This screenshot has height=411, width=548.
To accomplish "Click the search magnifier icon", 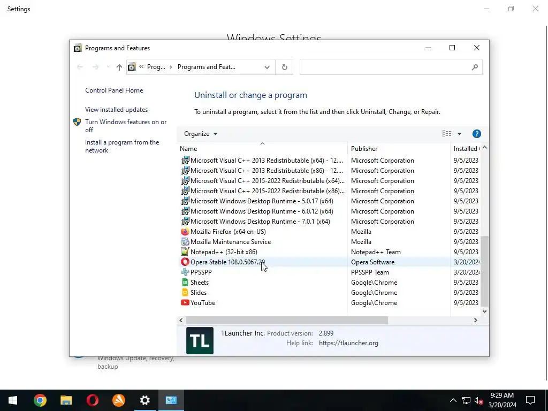I will click(x=474, y=67).
